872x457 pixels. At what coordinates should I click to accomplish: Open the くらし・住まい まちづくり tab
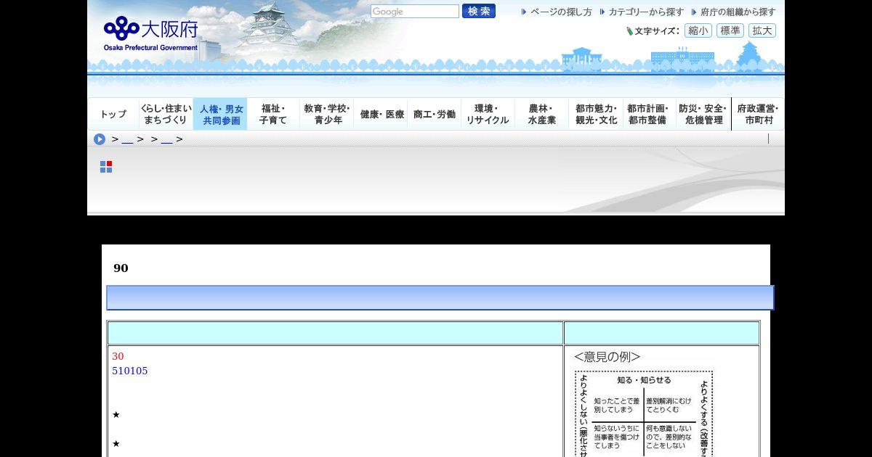(166, 114)
